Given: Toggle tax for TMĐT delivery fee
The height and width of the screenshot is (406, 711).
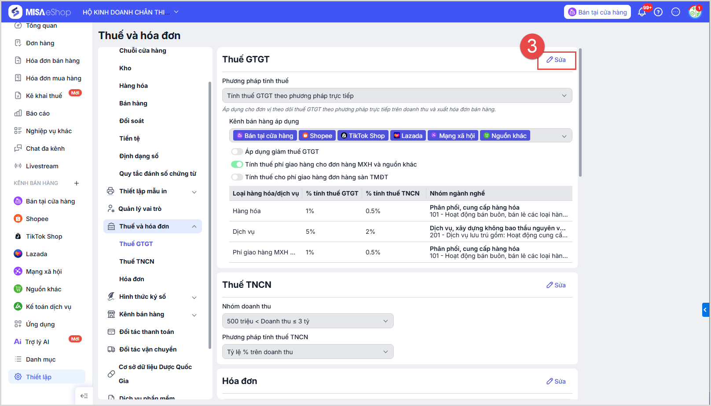Looking at the screenshot, I should (x=237, y=177).
